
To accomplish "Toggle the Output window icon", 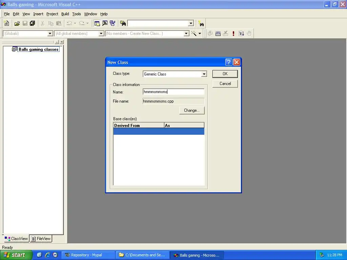I will point(105,23).
